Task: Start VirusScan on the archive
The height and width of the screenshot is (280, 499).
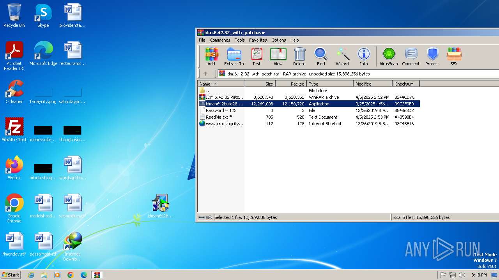Action: coord(389,57)
